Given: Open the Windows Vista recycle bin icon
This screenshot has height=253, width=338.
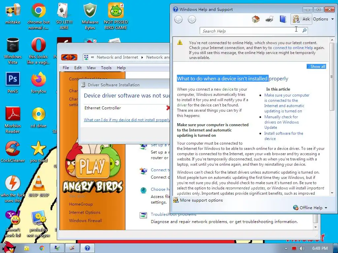Looking at the screenshot, I should pos(13,51).
